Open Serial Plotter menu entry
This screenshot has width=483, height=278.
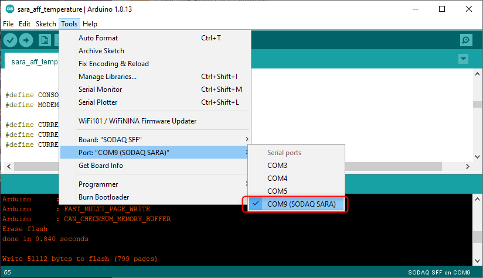[x=155, y=102]
